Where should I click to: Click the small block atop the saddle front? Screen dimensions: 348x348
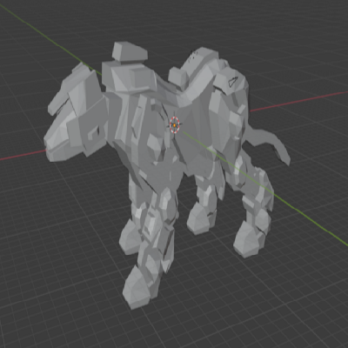[130, 51]
